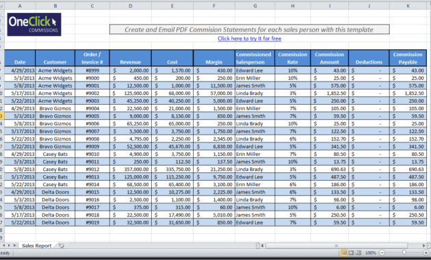Go to next sheet using tab arrow

9,246
